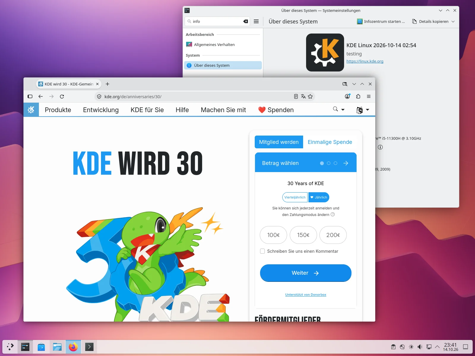Click Details kopieren button

[x=430, y=21]
